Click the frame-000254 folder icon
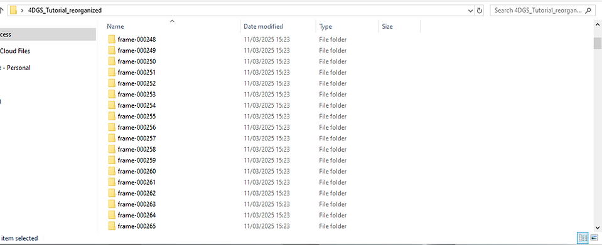Image resolution: width=602 pixels, height=245 pixels. pyautogui.click(x=112, y=105)
